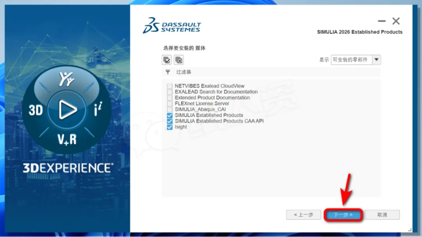422x237 pixels.
Task: Uncheck SIMULIA Established Products checkbox
Action: point(170,116)
